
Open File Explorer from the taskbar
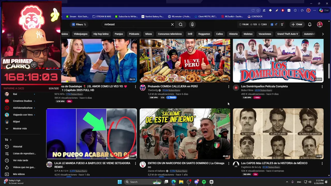coord(181,182)
